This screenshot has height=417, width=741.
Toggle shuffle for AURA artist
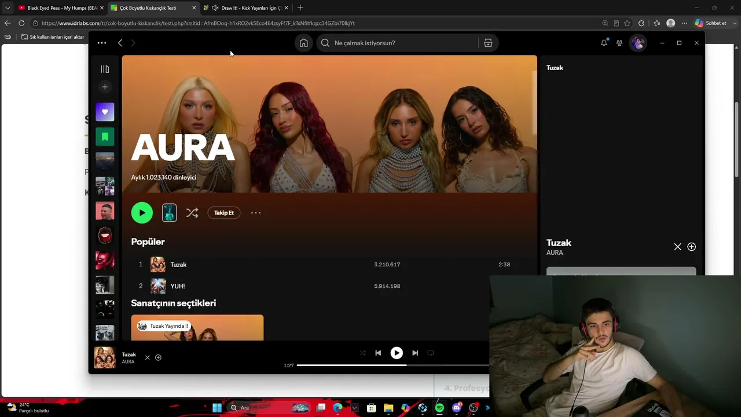[192, 213]
